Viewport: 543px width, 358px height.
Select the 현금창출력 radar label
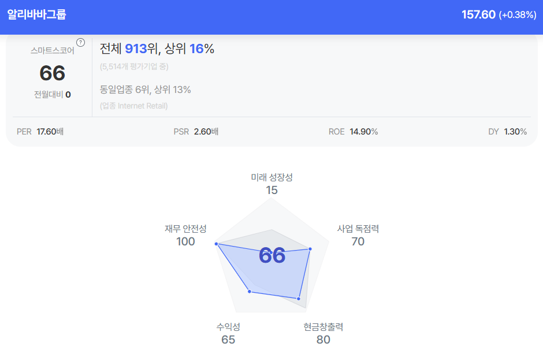(x=323, y=327)
